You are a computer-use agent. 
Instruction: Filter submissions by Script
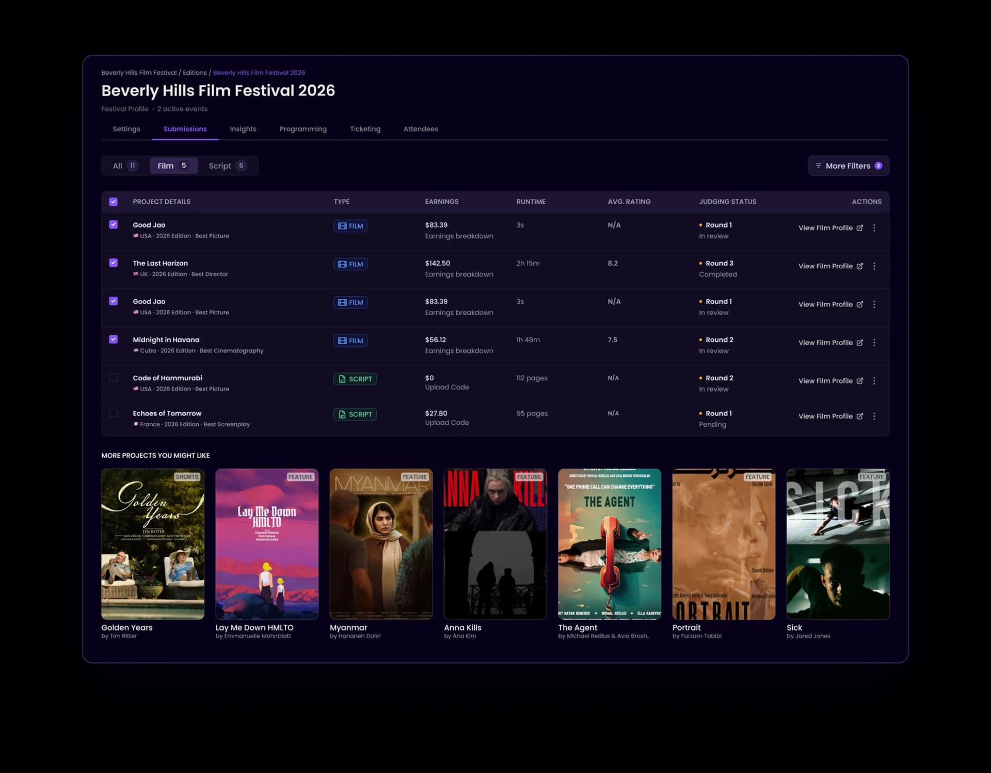coord(228,166)
